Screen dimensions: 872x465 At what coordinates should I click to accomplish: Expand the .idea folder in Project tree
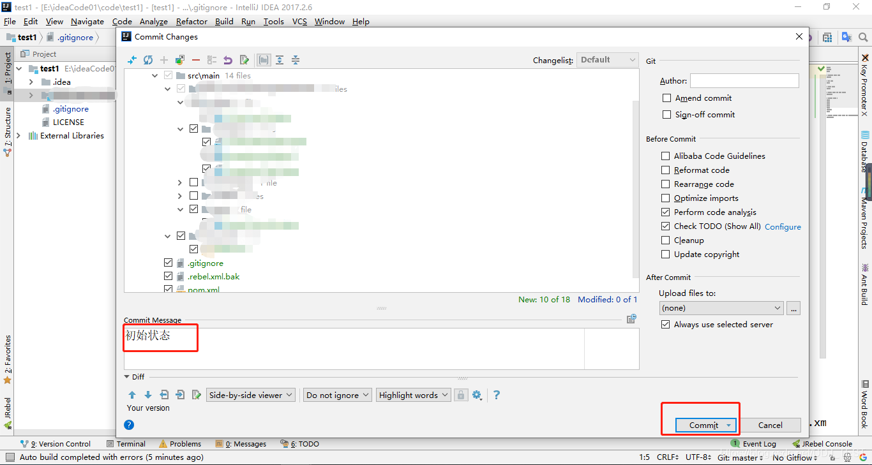(31, 82)
